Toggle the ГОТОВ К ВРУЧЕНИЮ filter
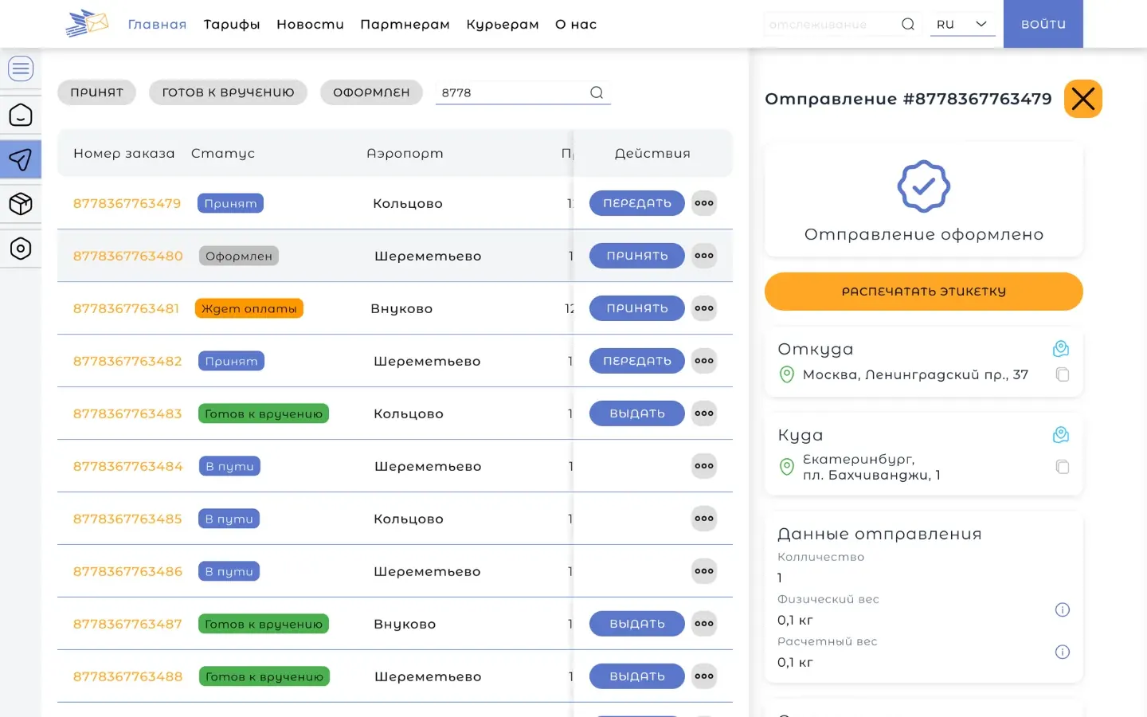The height and width of the screenshot is (717, 1147). pyautogui.click(x=229, y=92)
